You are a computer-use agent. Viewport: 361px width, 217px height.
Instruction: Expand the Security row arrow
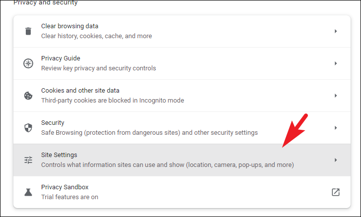point(335,128)
